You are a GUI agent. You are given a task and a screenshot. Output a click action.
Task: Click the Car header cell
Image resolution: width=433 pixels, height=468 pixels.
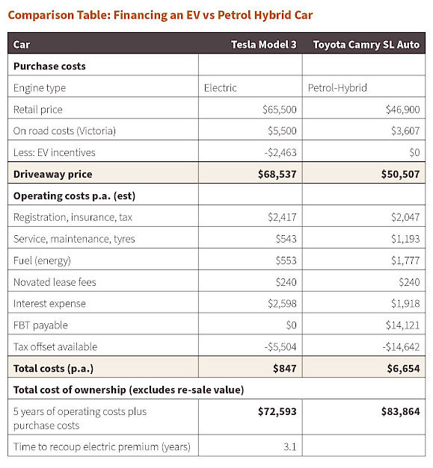tap(22, 45)
